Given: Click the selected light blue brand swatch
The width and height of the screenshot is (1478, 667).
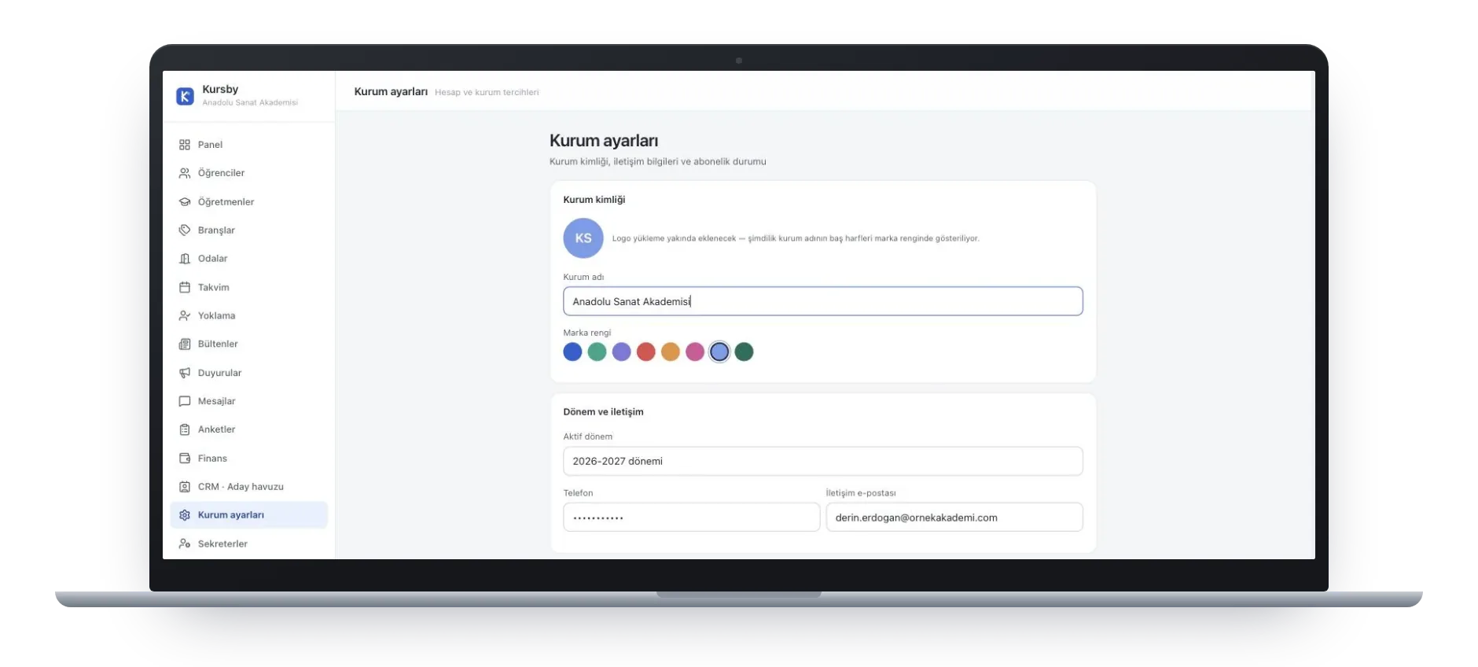Looking at the screenshot, I should pyautogui.click(x=719, y=352).
